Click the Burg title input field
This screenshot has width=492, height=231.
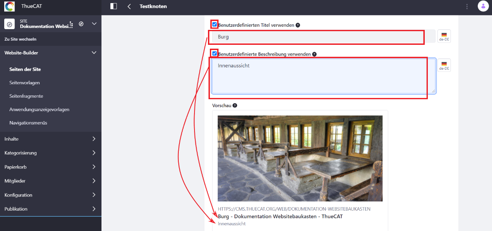point(324,37)
